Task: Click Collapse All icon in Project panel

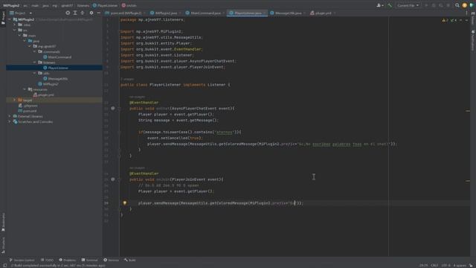Action: (83, 13)
